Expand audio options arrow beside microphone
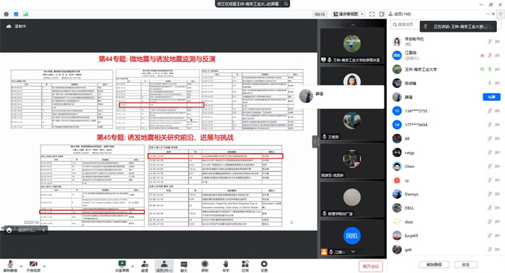The image size is (505, 273). [x=21, y=266]
